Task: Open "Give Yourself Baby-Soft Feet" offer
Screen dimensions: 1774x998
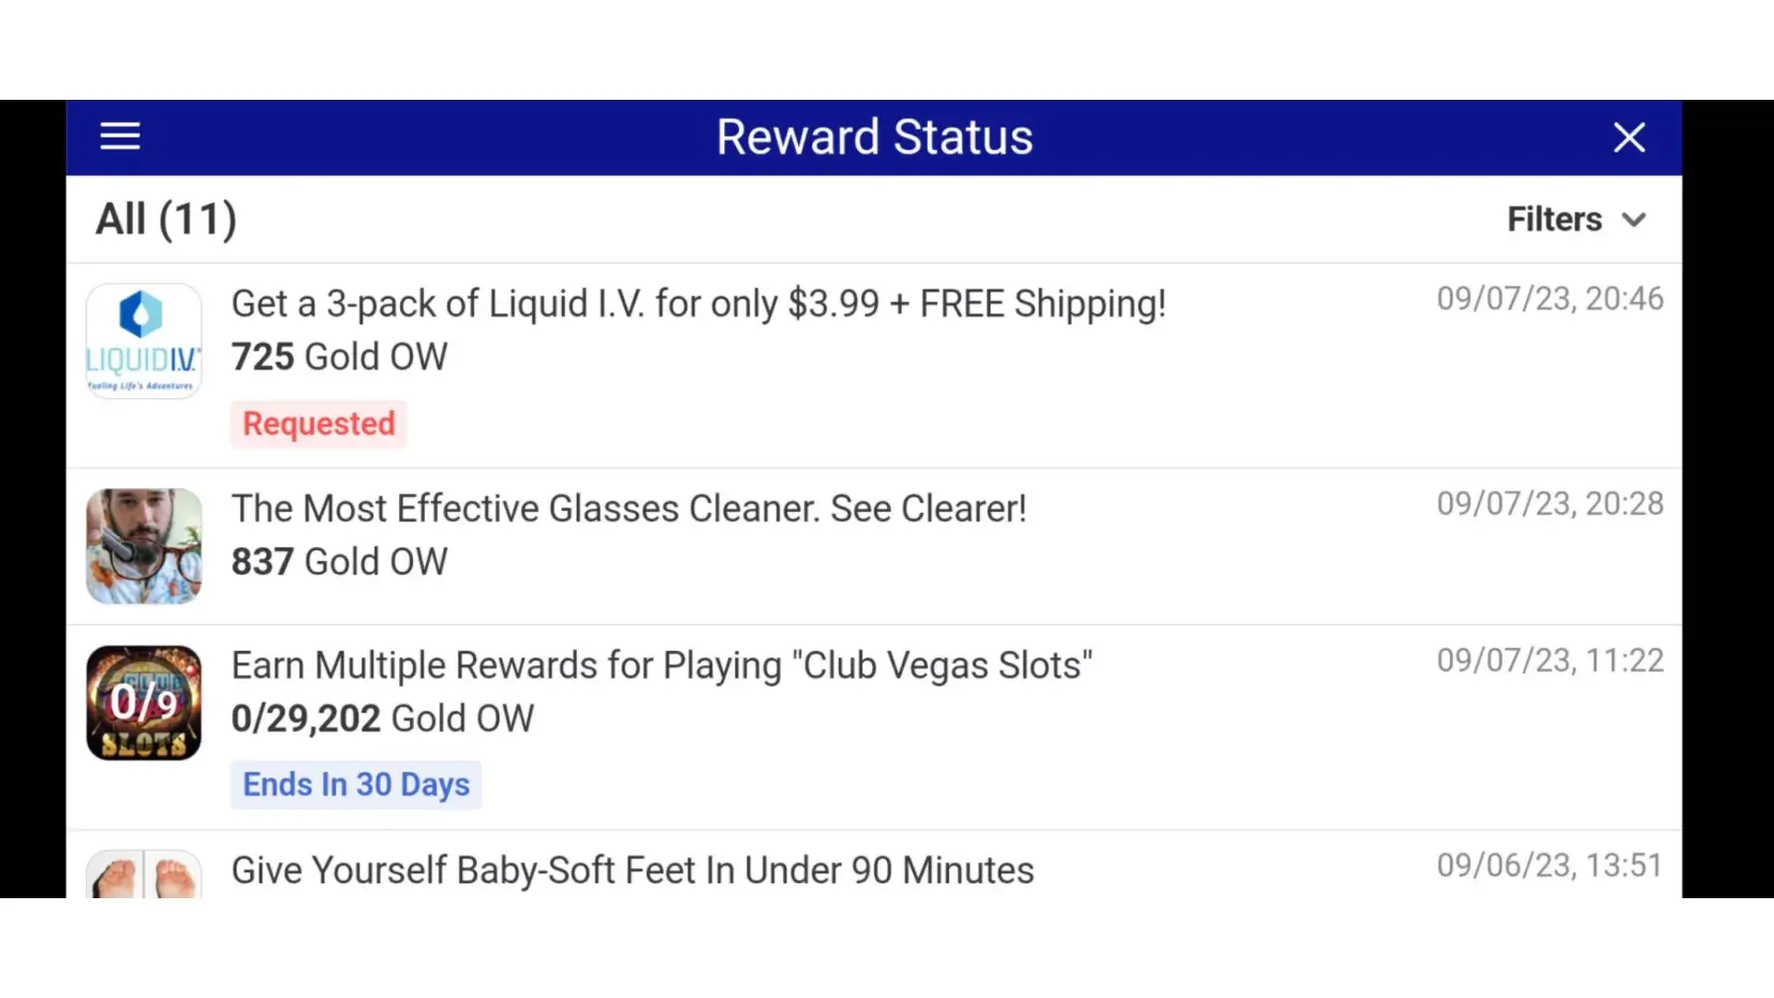Action: coord(633,870)
